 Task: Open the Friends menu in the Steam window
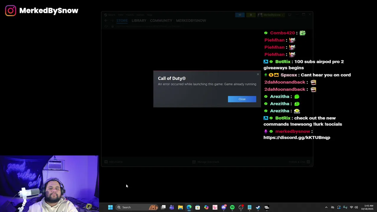click(130, 15)
